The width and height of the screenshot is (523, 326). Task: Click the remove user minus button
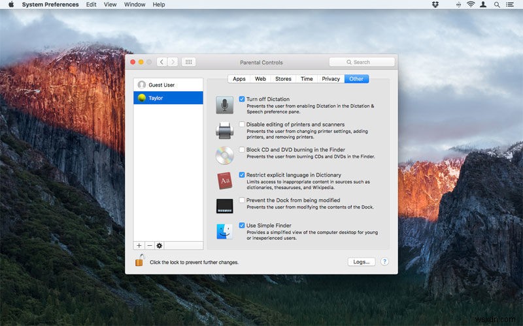pos(149,245)
